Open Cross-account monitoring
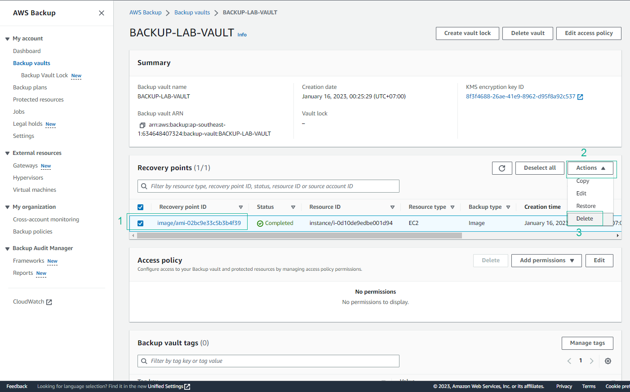630x392 pixels. 46,220
